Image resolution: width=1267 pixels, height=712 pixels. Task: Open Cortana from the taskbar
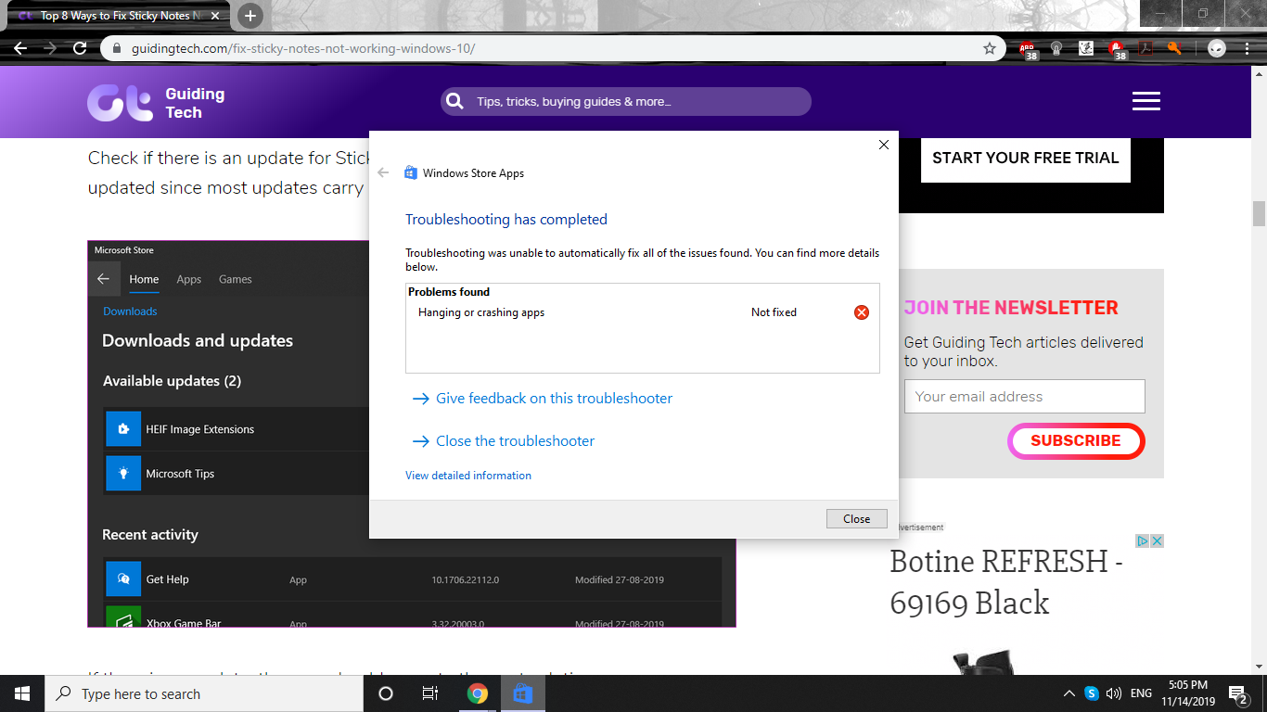(386, 693)
